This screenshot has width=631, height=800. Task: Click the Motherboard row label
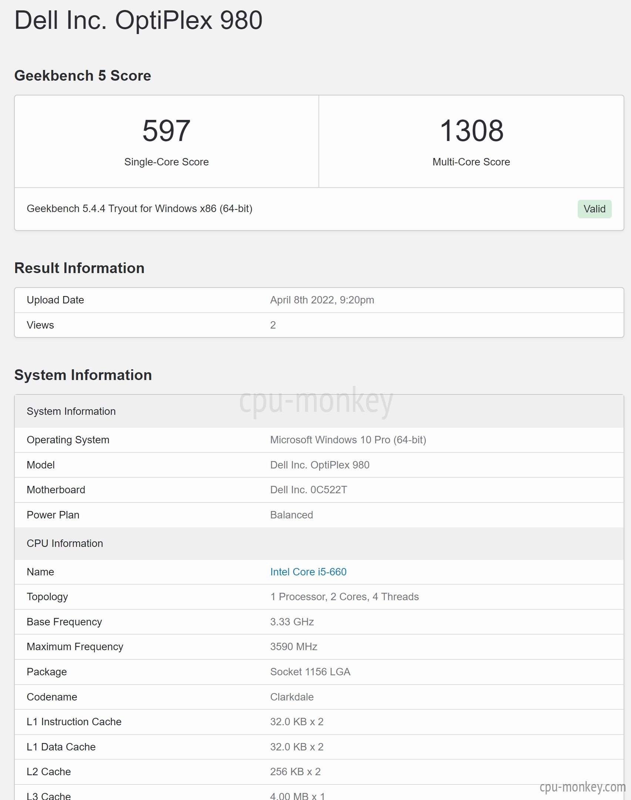(x=56, y=490)
